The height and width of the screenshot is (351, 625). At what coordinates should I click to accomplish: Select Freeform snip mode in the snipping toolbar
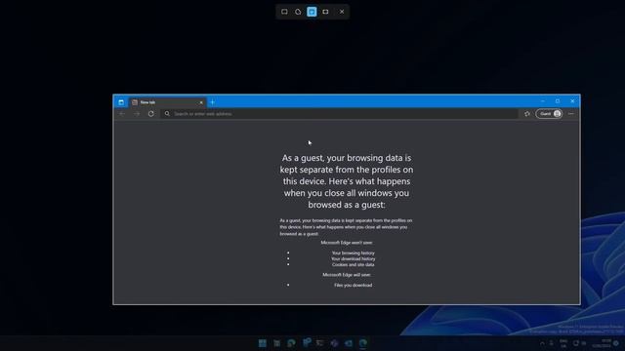[x=298, y=12]
